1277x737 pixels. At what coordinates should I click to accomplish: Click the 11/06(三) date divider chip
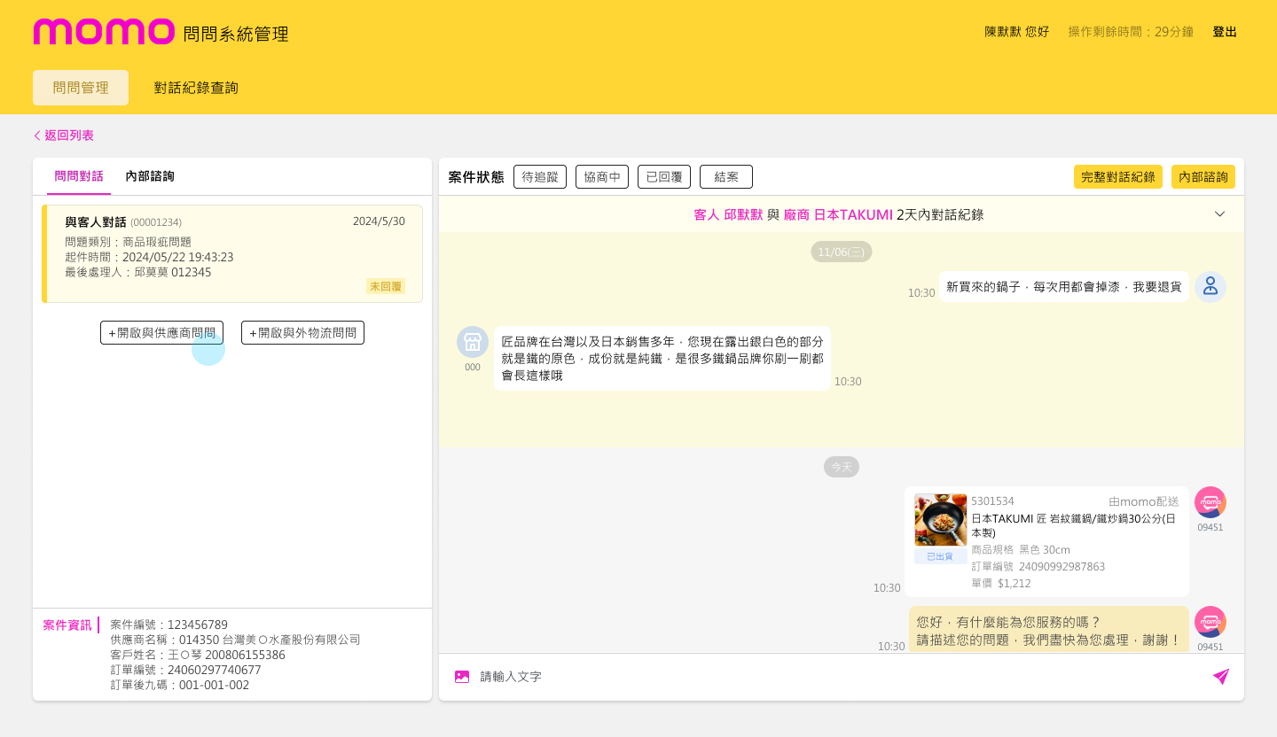click(842, 252)
